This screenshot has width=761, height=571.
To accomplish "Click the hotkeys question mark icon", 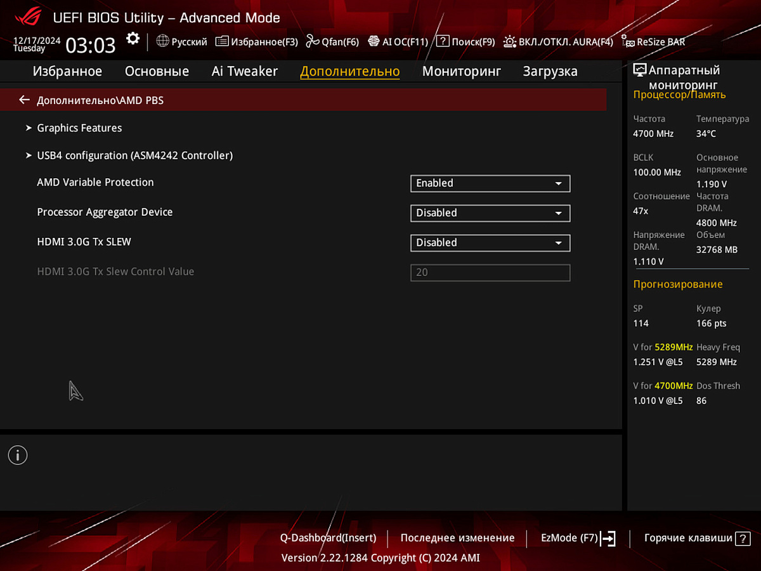I will click(x=743, y=538).
